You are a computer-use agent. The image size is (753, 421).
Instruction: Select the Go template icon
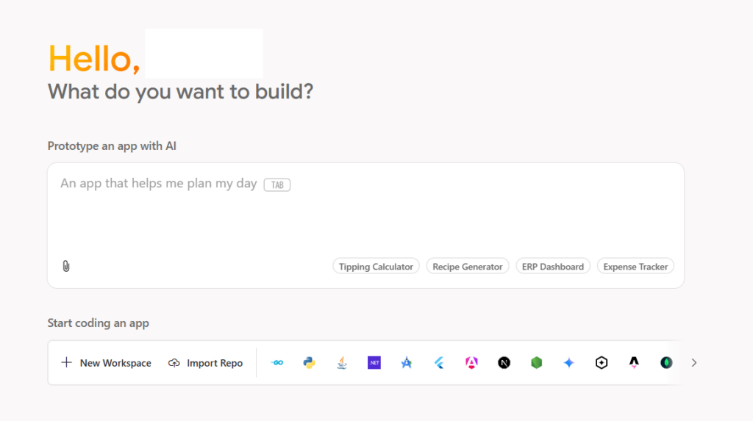click(276, 363)
